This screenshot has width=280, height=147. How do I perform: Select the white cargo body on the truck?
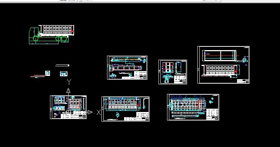[56, 30]
